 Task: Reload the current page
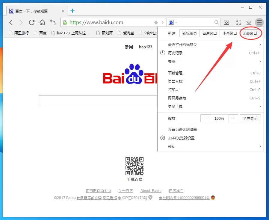(32, 22)
